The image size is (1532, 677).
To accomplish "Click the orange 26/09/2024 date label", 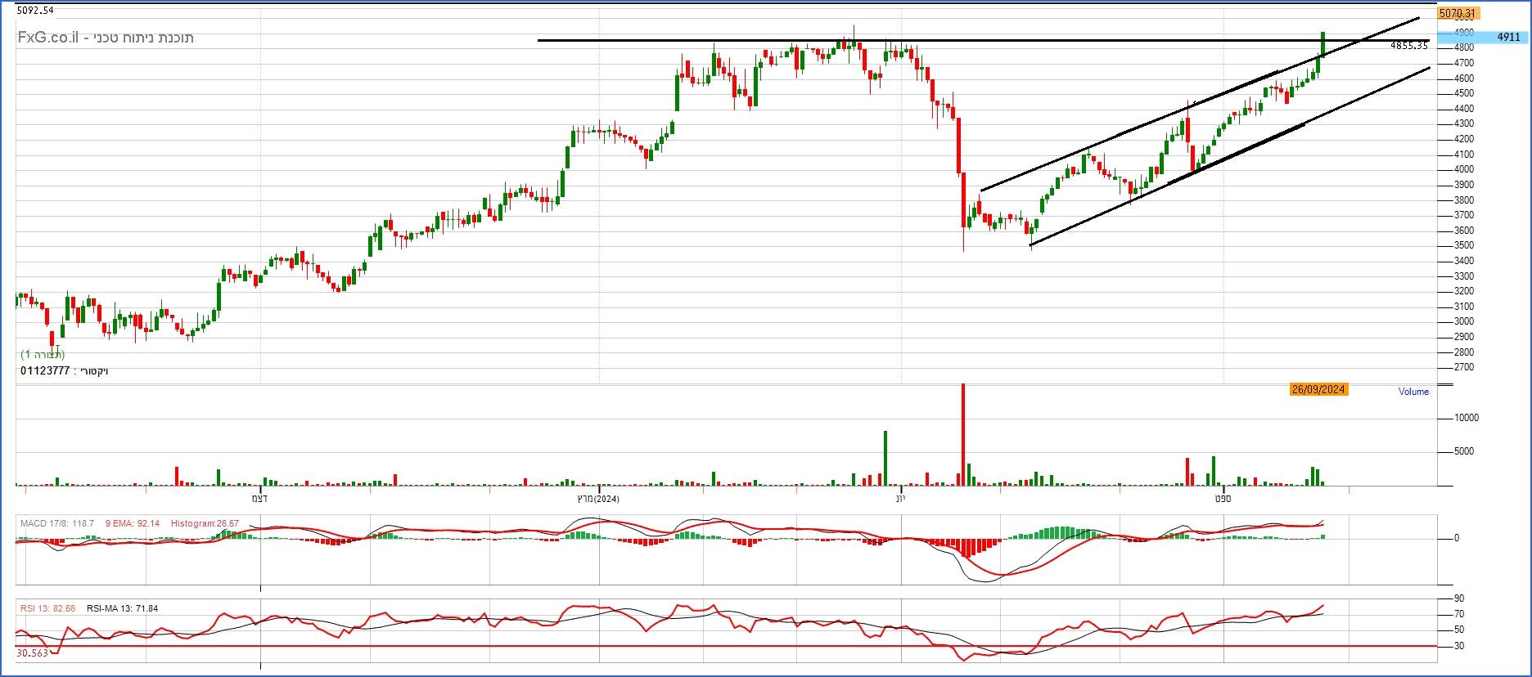I will [x=1318, y=390].
